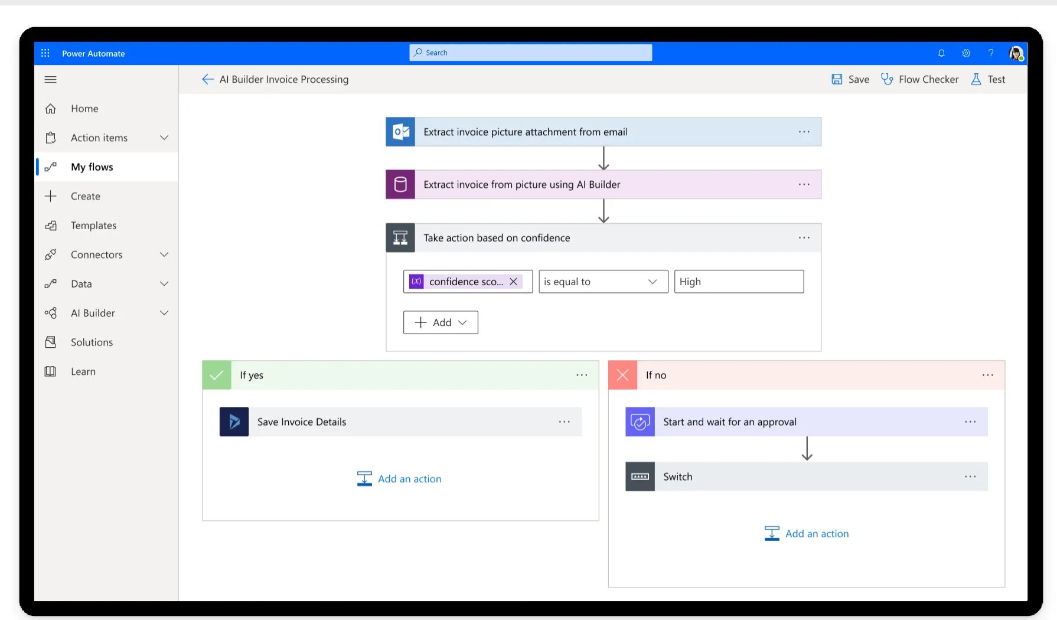Click the green checkmark If yes icon

point(217,375)
